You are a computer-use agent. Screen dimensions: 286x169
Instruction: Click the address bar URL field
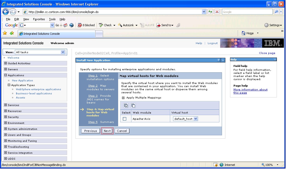pyautogui.click(x=112, y=12)
